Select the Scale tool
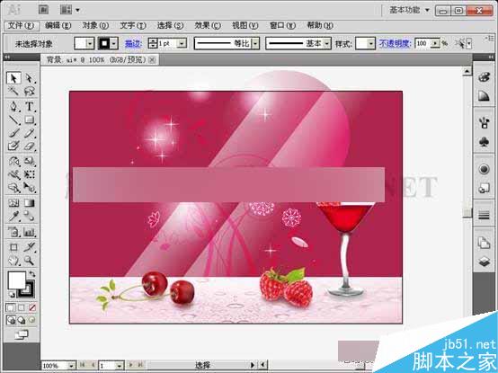Screen dimensions: 498x373 point(30,161)
